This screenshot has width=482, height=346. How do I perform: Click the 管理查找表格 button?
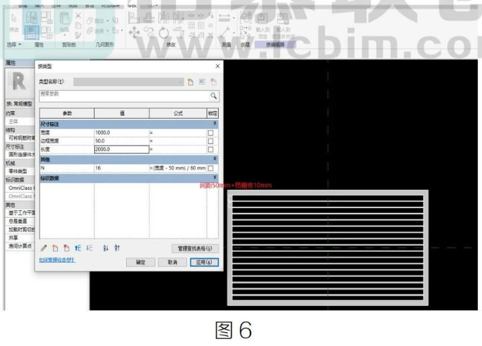[x=195, y=249]
